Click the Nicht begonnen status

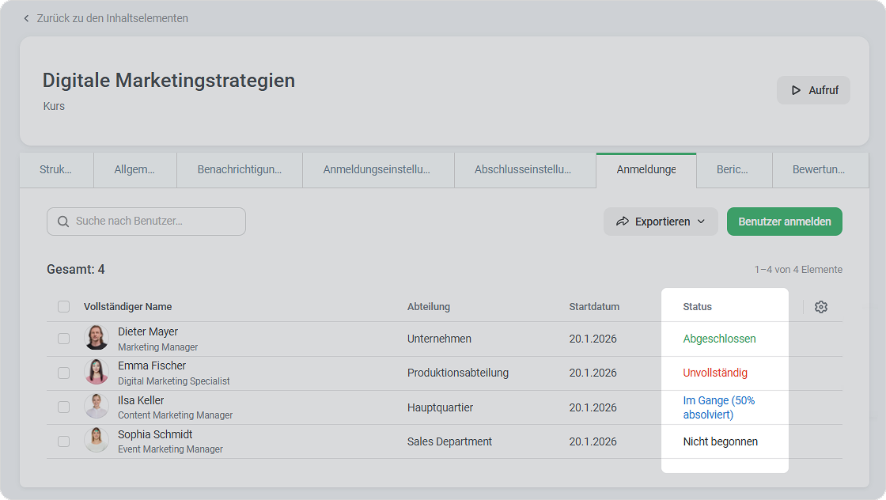click(721, 441)
